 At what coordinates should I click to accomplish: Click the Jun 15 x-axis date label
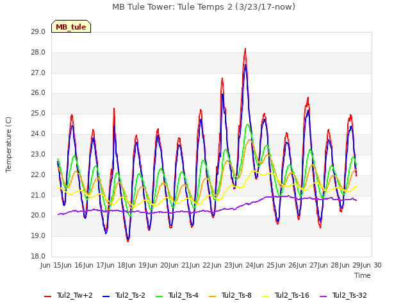point(51,265)
